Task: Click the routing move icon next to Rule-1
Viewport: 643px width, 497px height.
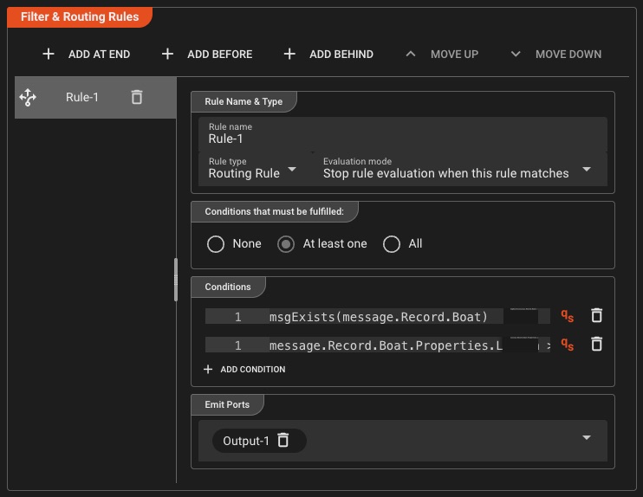Action: point(28,98)
